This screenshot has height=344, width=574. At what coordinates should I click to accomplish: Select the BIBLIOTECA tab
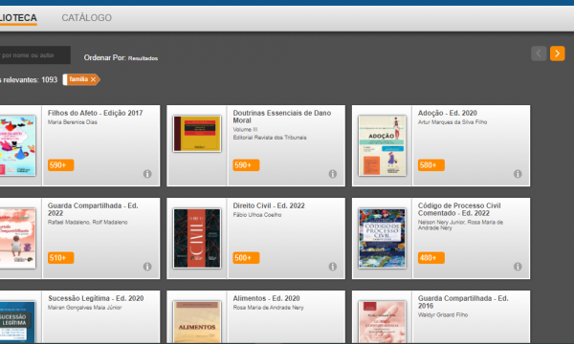(x=18, y=17)
